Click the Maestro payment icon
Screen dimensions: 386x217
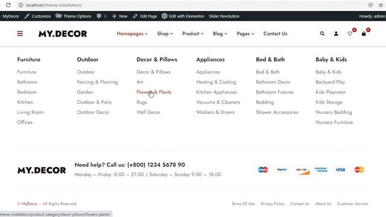[263, 169]
